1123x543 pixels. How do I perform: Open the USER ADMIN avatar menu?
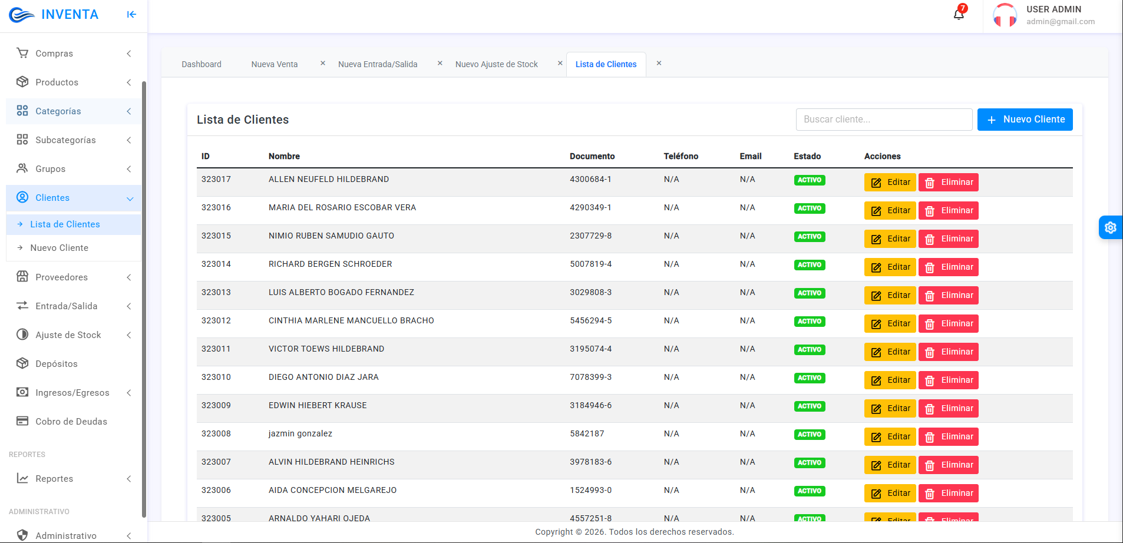pyautogui.click(x=1005, y=15)
